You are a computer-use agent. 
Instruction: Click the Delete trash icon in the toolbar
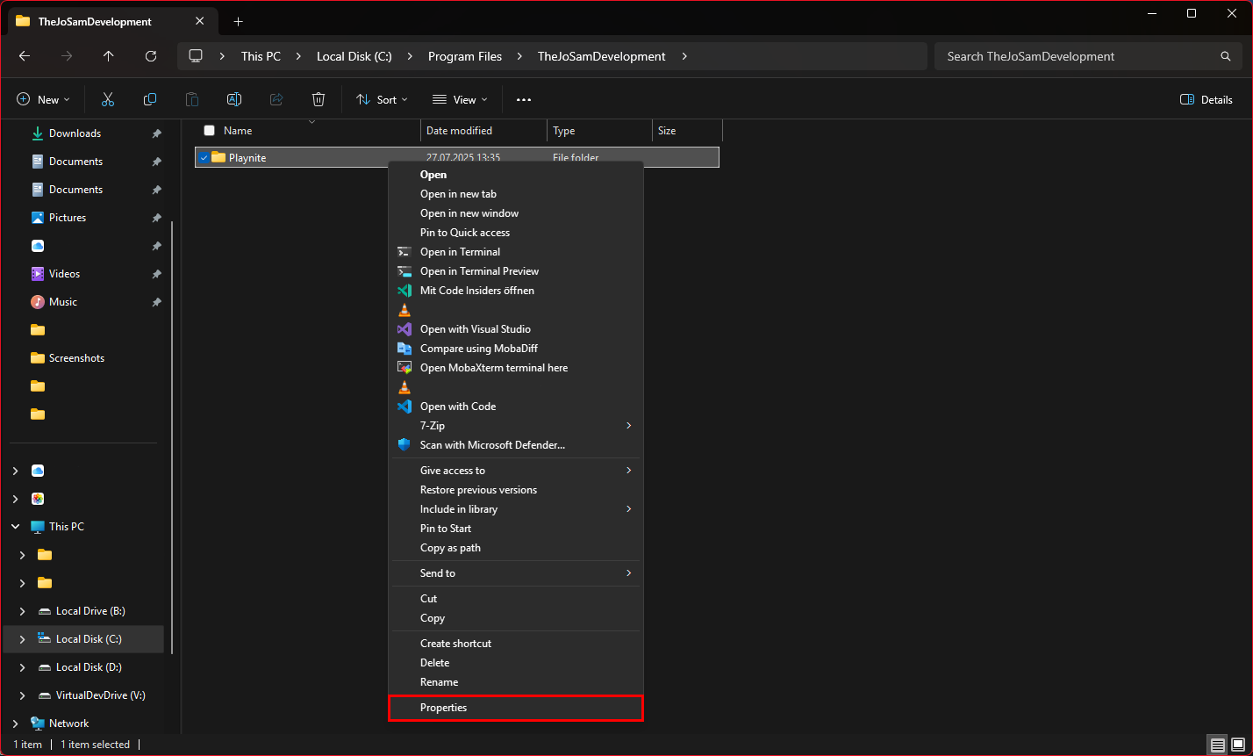(x=318, y=99)
